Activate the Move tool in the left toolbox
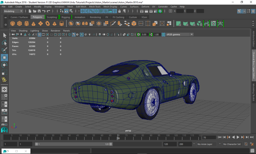This screenshot has height=154, width=256. (x=4, y=57)
